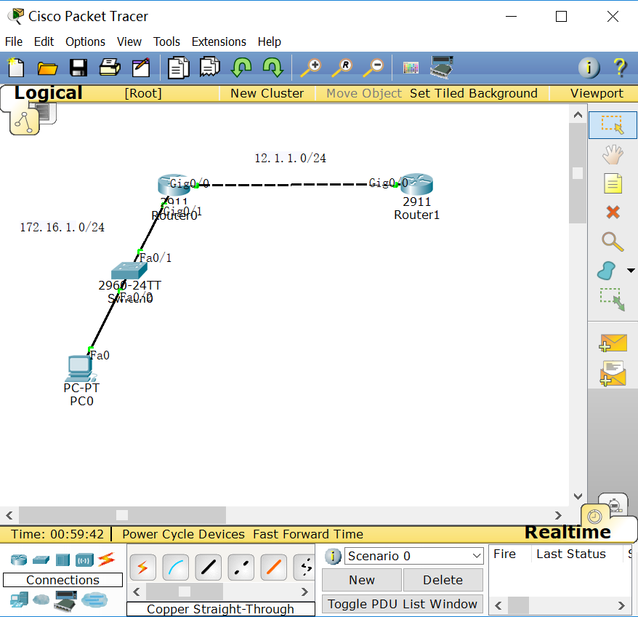This screenshot has width=638, height=617.
Task: Zoom out of the workspace
Action: click(x=373, y=68)
